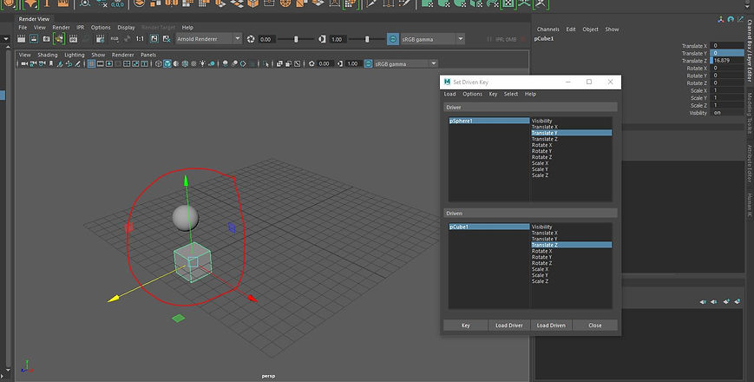754x382 pixels.
Task: Click the Load Driven button
Action: point(551,326)
